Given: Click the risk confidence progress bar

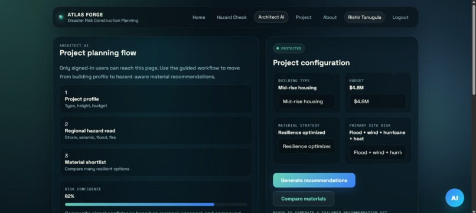Looking at the screenshot, I should pyautogui.click(x=156, y=205).
